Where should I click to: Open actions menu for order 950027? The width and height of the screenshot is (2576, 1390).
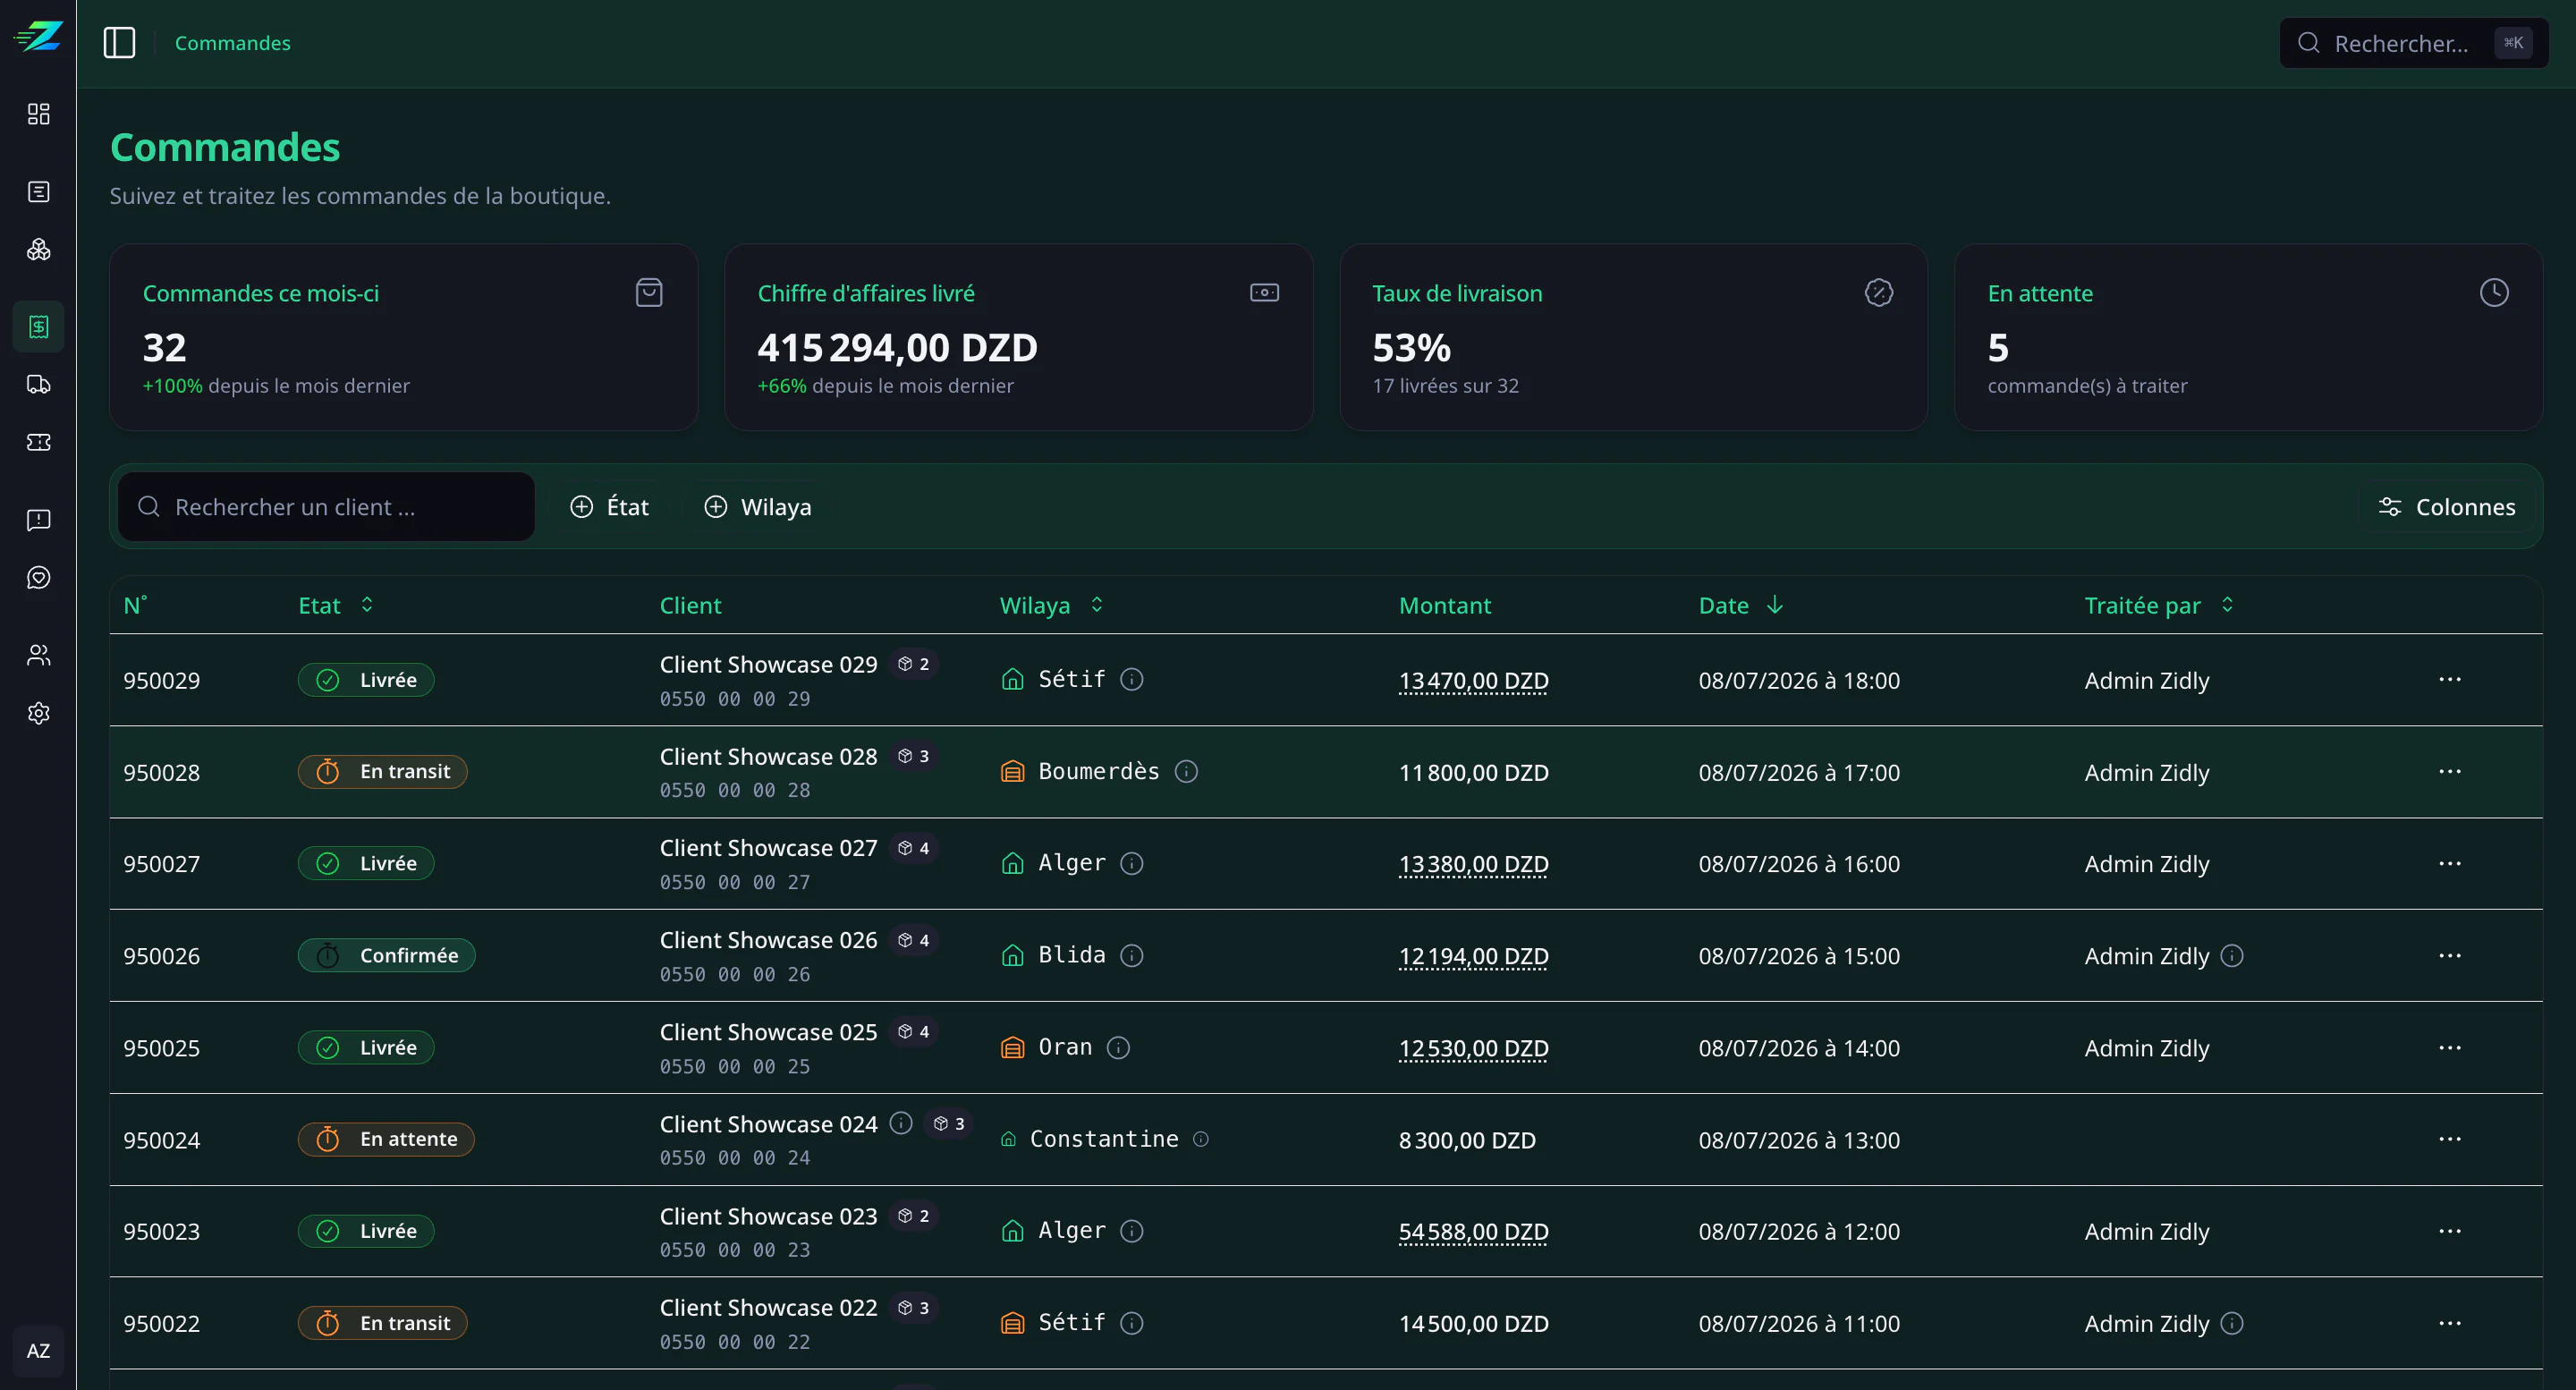(2450, 864)
